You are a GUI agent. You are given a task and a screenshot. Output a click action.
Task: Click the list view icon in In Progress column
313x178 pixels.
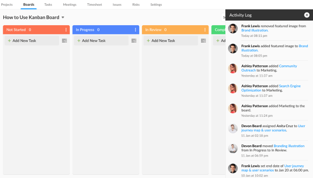(134, 41)
